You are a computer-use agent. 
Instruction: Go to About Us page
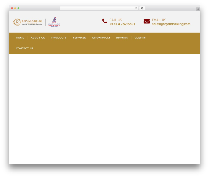(38, 38)
